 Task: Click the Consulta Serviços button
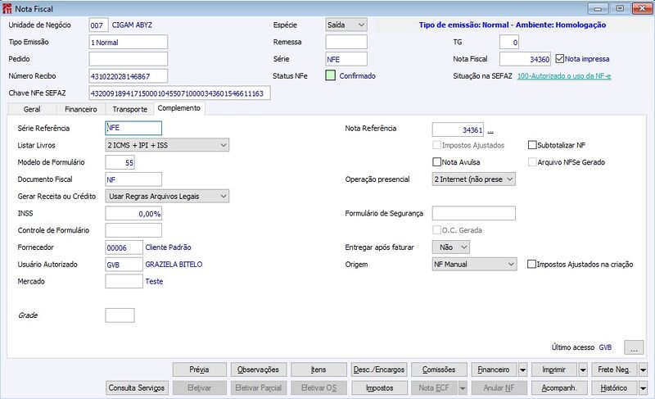(137, 388)
